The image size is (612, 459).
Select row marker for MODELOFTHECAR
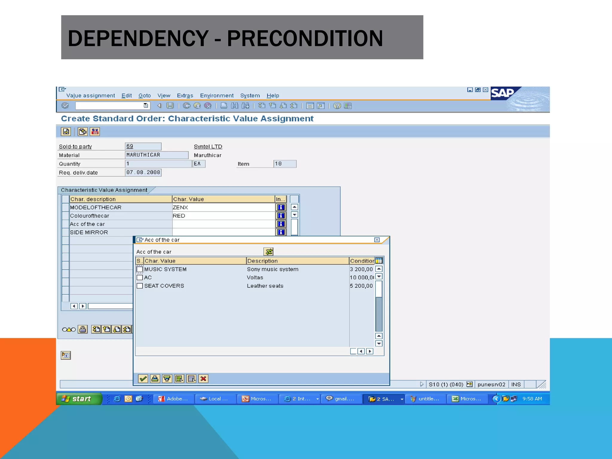pos(65,207)
